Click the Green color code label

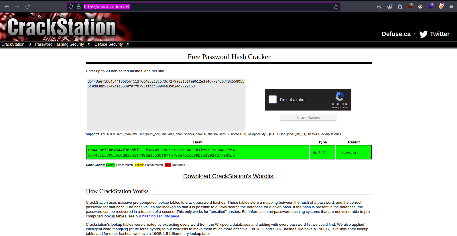click(111, 165)
